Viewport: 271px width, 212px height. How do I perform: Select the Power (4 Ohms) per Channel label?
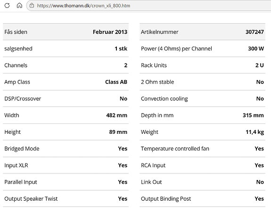[x=176, y=49]
